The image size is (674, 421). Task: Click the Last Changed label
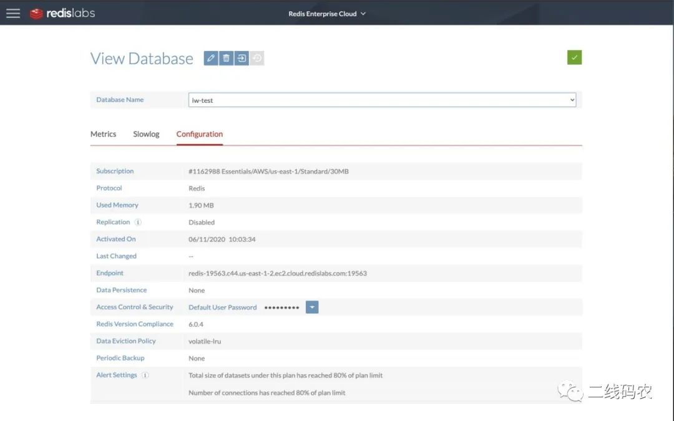(x=116, y=256)
